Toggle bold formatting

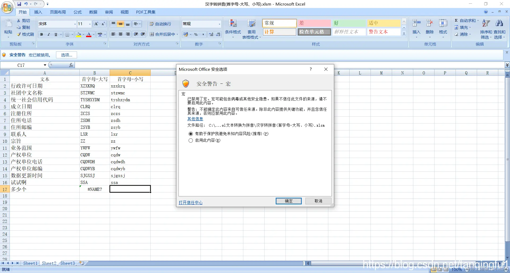(41, 34)
